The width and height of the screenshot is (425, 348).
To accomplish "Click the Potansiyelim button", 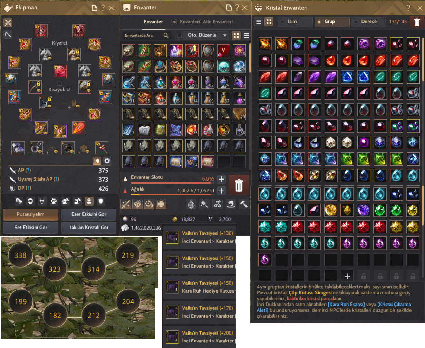I will click(x=31, y=214).
